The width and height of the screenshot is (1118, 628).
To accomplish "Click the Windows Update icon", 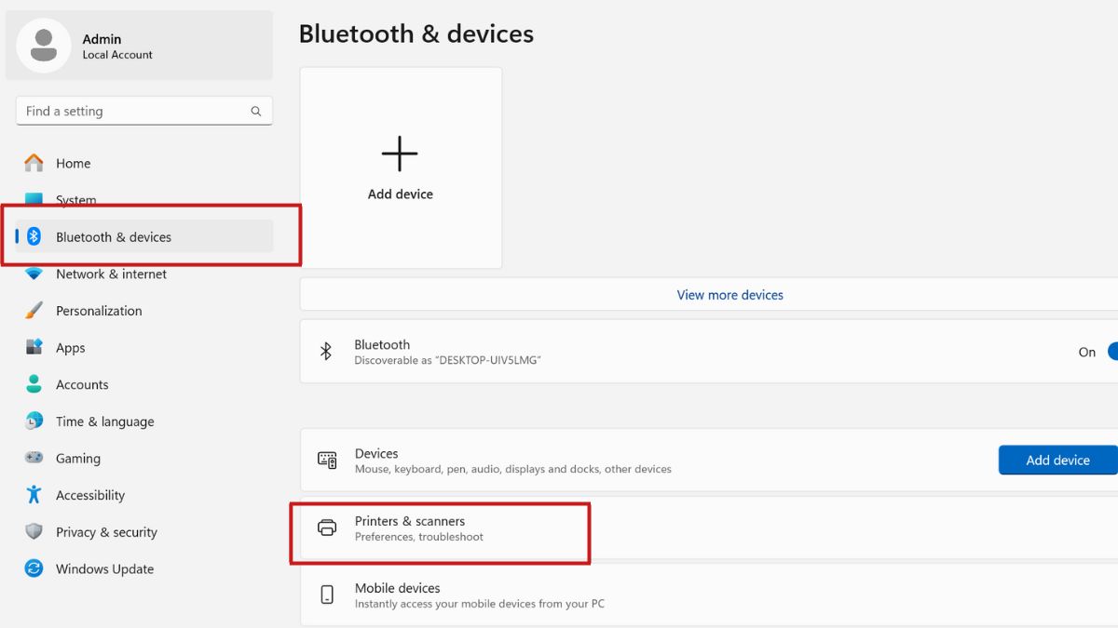I will click(x=34, y=568).
